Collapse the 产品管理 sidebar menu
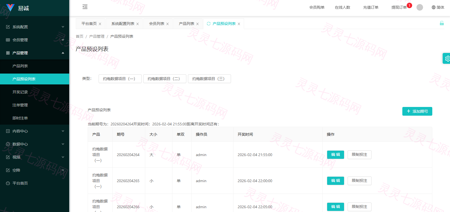The height and width of the screenshot is (212, 450). [35, 53]
